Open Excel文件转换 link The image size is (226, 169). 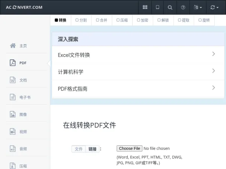[x=74, y=55]
